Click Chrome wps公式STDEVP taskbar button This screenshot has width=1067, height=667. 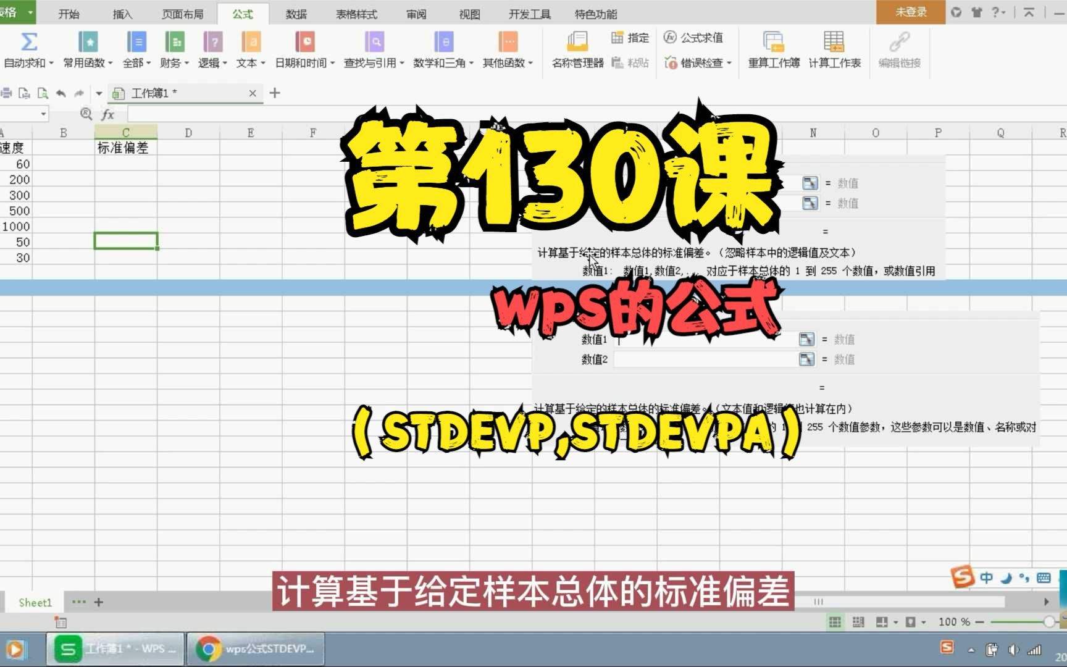click(256, 649)
